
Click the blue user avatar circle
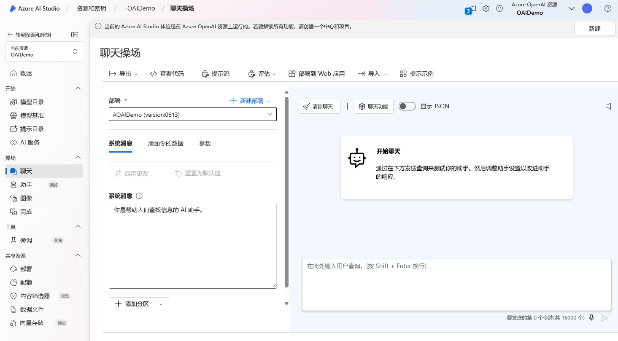(x=587, y=8)
